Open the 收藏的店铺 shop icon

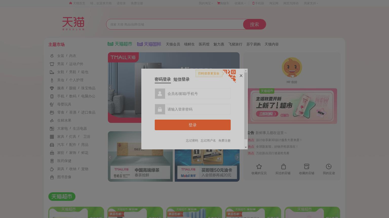[x=307, y=167]
